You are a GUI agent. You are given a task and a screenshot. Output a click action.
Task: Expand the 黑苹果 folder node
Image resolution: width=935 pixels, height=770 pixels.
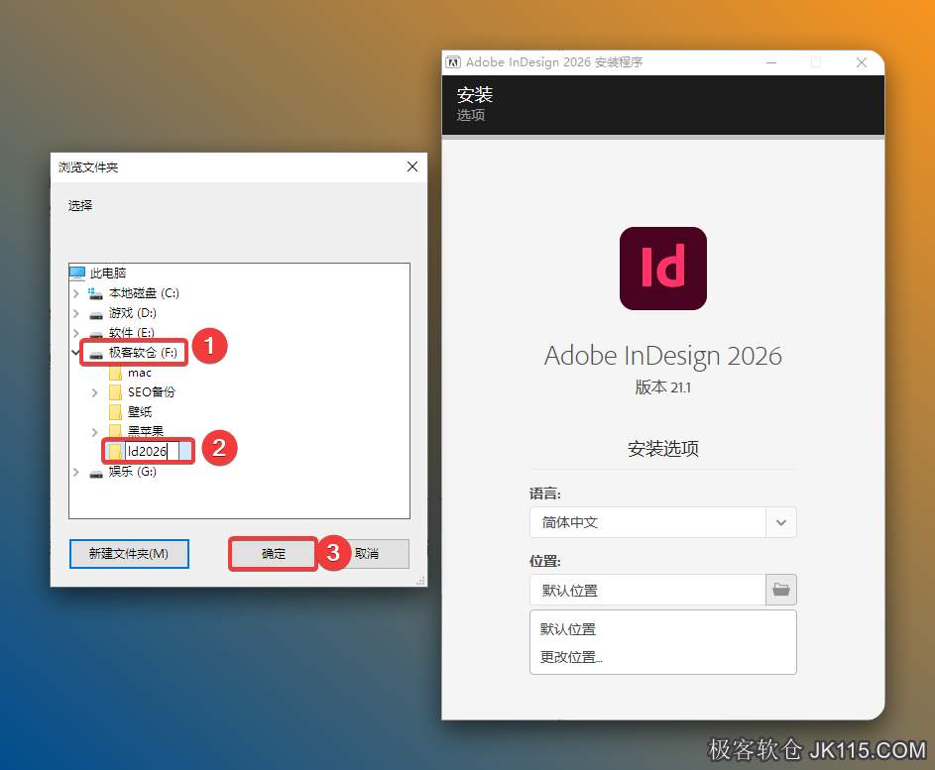point(95,431)
